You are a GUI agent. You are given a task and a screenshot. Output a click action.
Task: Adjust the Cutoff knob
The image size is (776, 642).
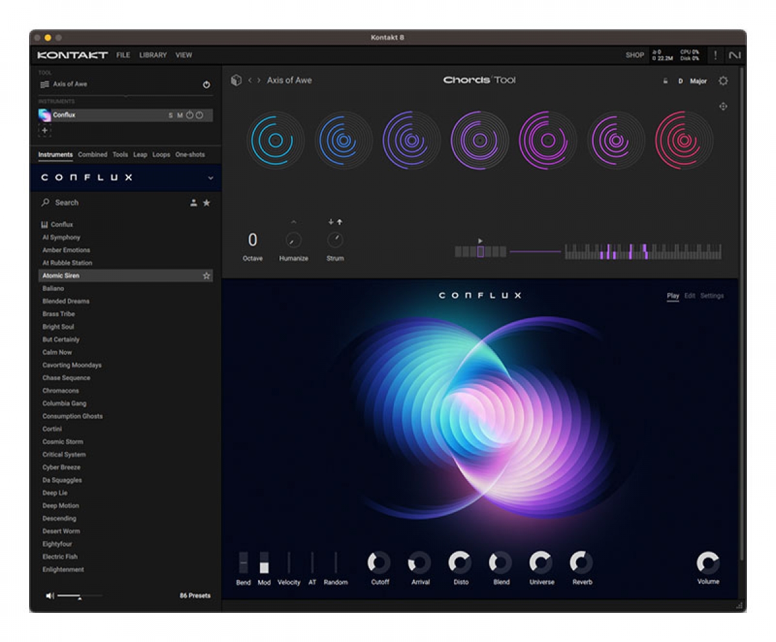tap(380, 562)
